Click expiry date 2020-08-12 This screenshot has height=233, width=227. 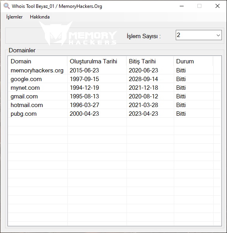tap(143, 96)
